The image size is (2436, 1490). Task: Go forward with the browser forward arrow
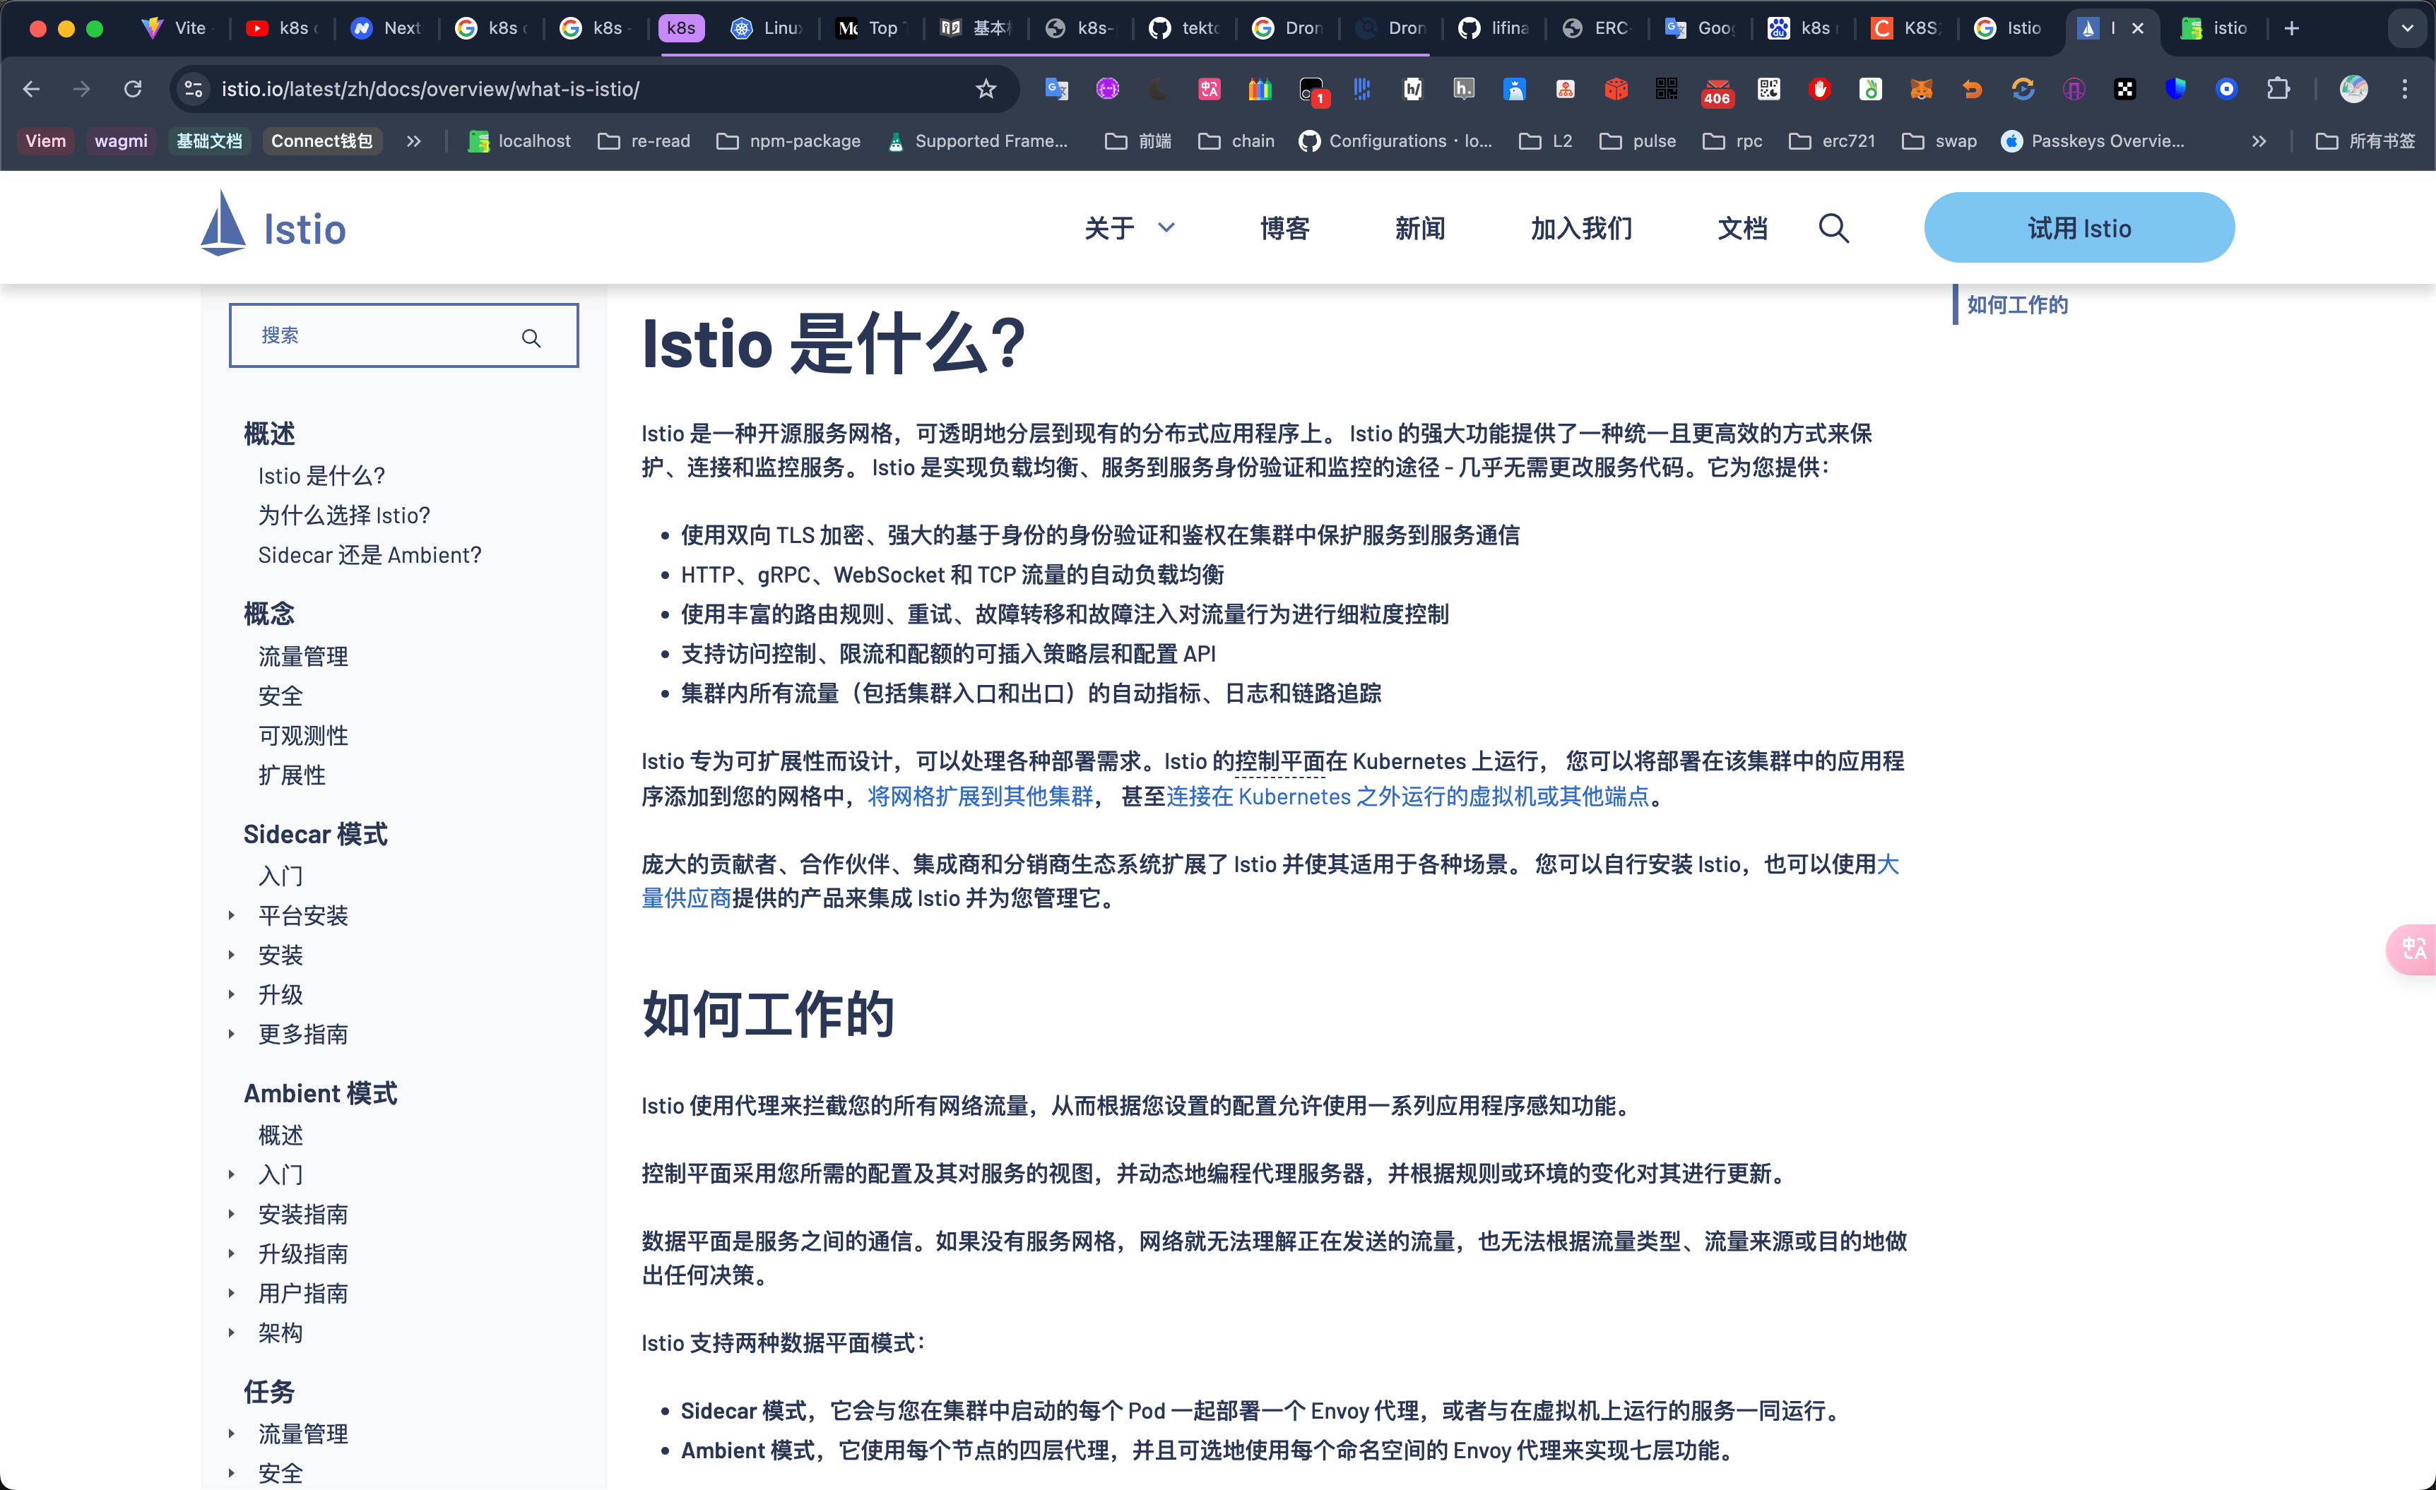pyautogui.click(x=82, y=89)
